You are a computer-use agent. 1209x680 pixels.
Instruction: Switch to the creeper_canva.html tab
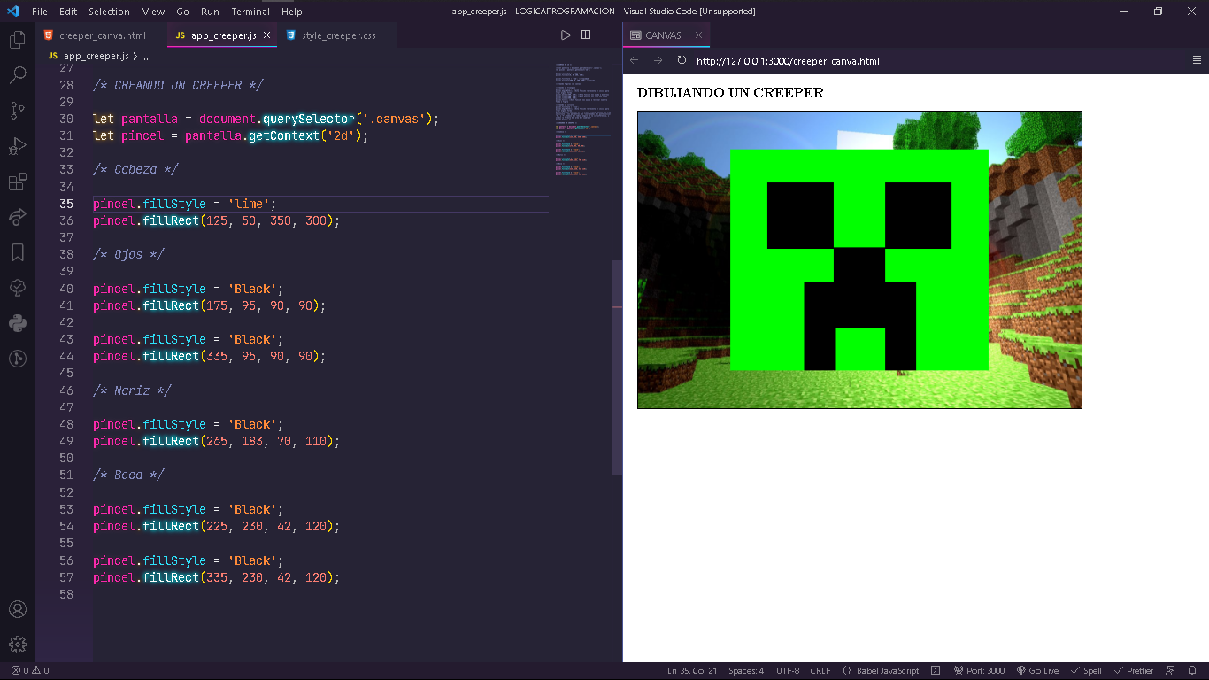click(x=101, y=35)
